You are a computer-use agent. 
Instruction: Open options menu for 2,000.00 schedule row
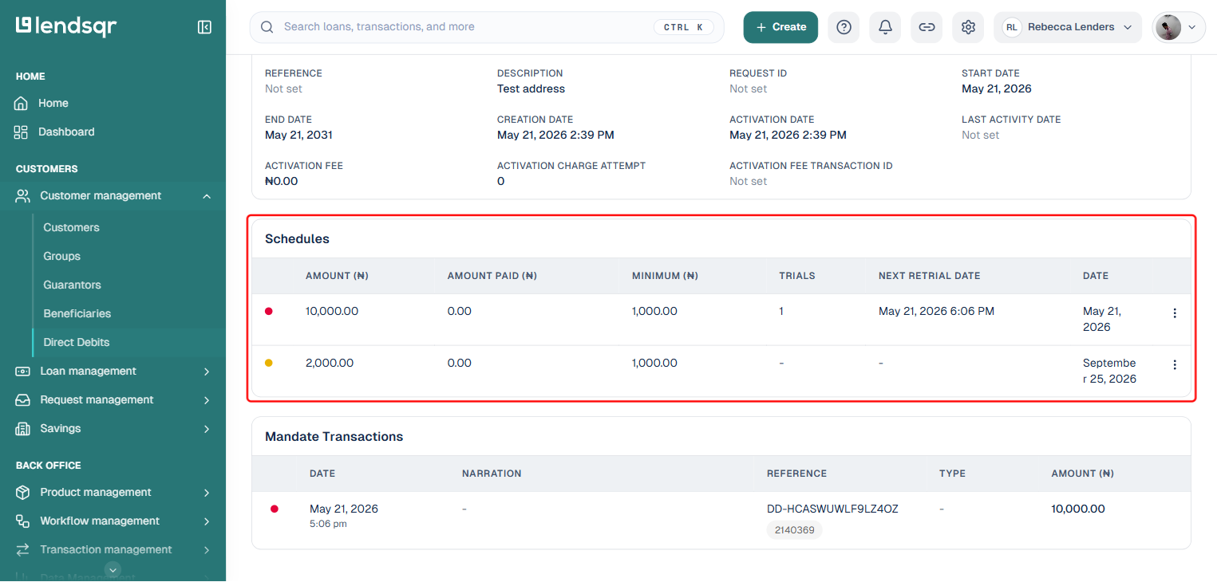tap(1174, 364)
